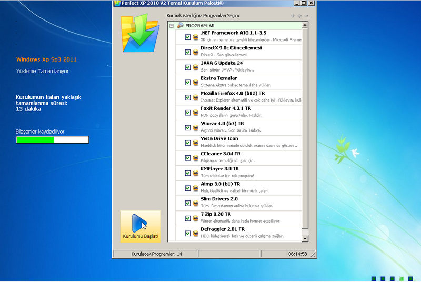Screen dimensions: 421x282
Task: Uncheck Aimp 3.0 (b1) TR
Action: [x=188, y=188]
